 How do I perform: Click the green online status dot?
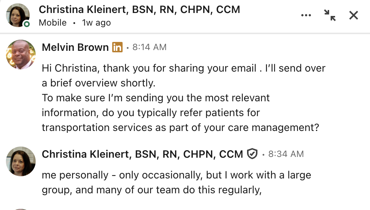[x=26, y=24]
